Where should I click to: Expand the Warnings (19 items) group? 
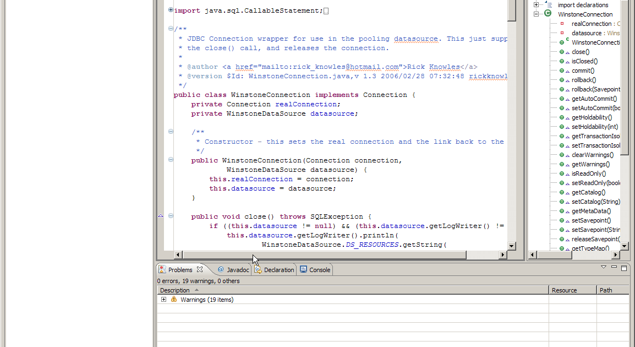click(x=163, y=300)
